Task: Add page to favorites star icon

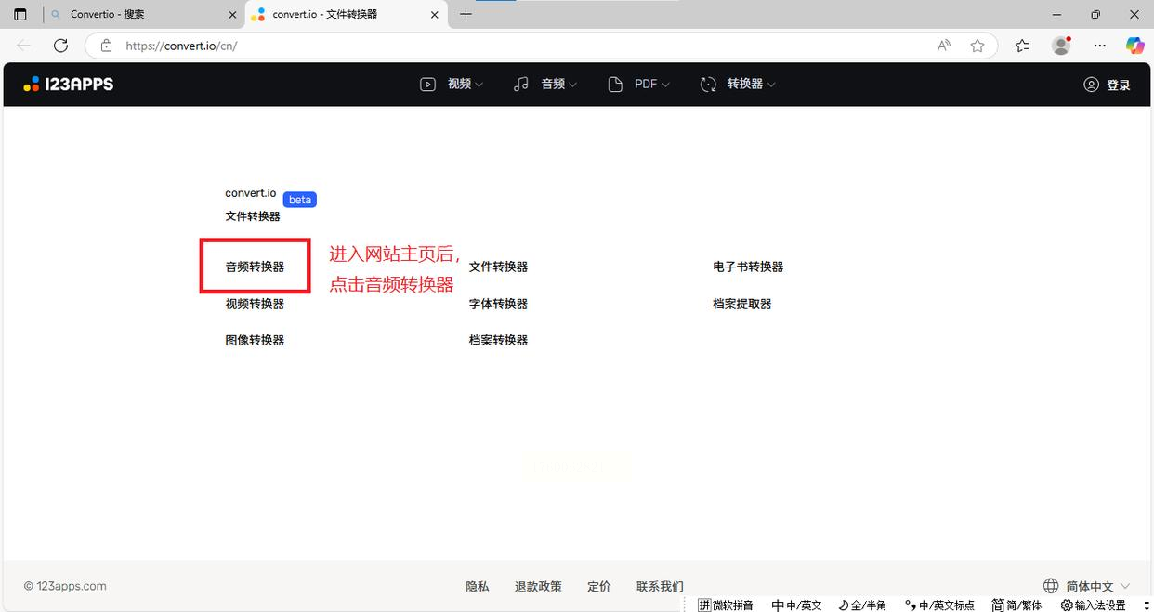Action: click(977, 46)
